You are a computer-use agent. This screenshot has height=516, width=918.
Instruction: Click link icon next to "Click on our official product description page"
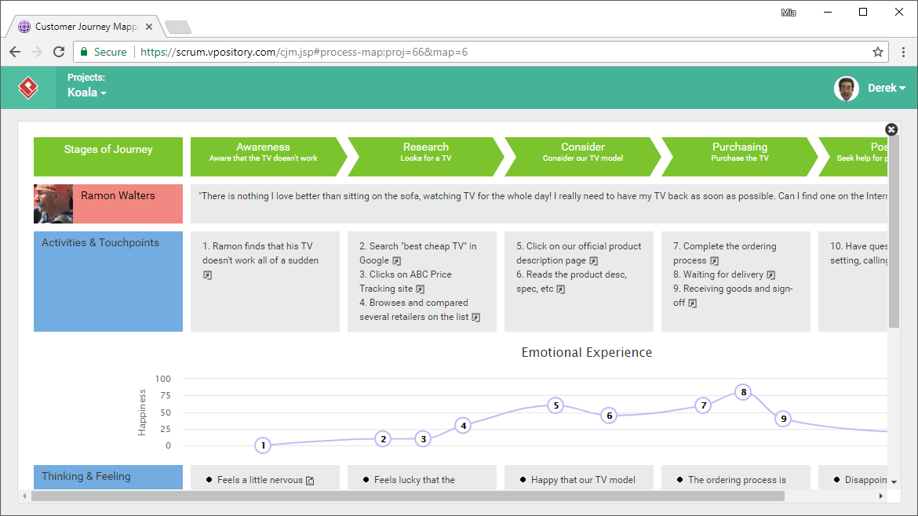594,260
